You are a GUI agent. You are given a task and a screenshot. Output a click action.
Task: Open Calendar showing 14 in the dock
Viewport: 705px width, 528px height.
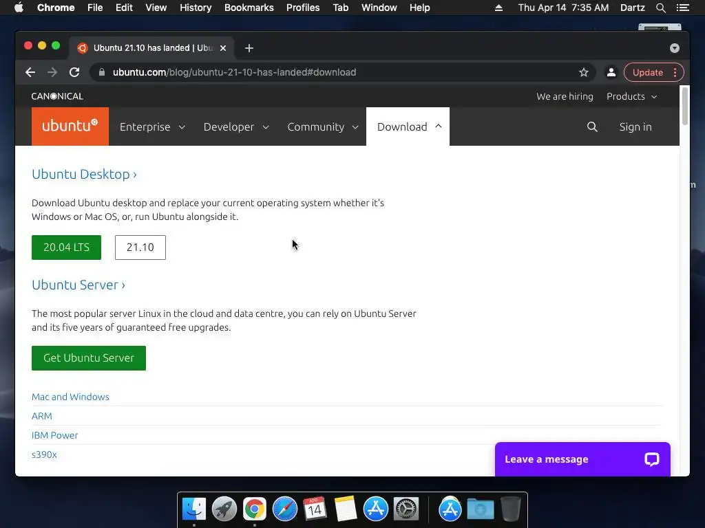pyautogui.click(x=315, y=509)
